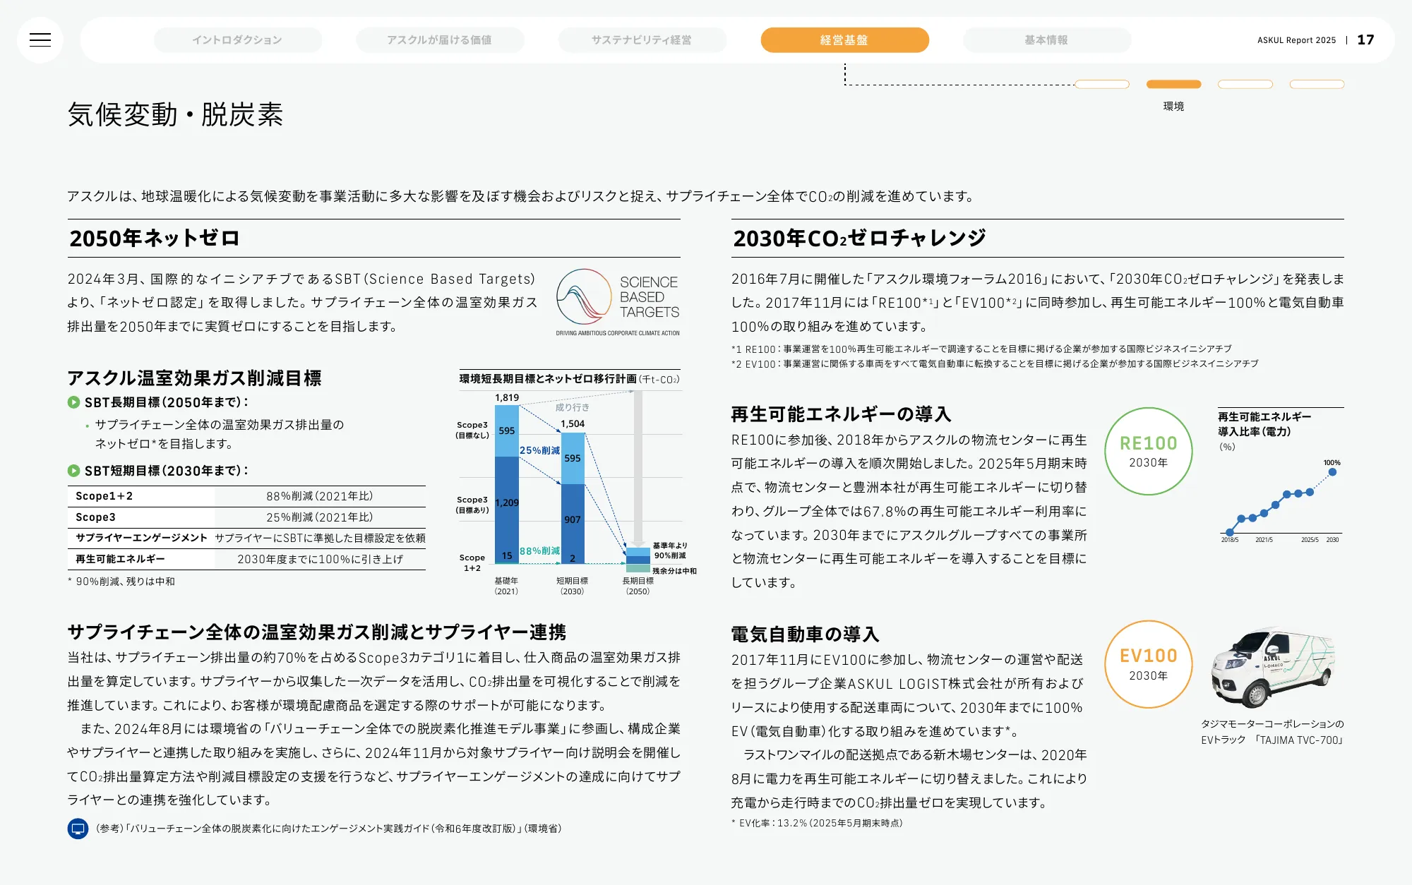This screenshot has height=885, width=1412.
Task: Click the 100% data point on renewable chart
Action: tap(1332, 472)
